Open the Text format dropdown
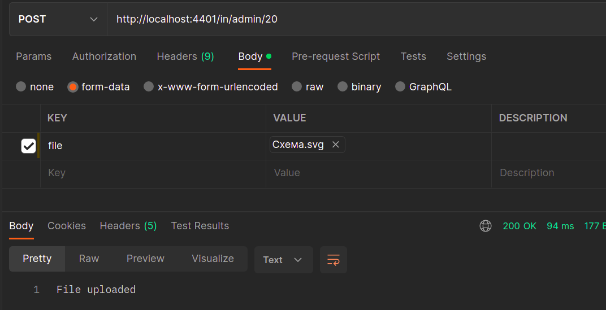The width and height of the screenshot is (606, 310). [x=283, y=260]
